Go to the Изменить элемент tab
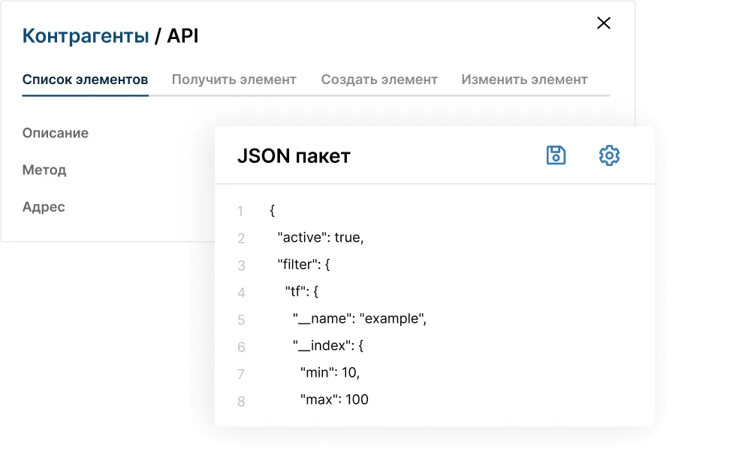The width and height of the screenshot is (751, 467). (524, 80)
